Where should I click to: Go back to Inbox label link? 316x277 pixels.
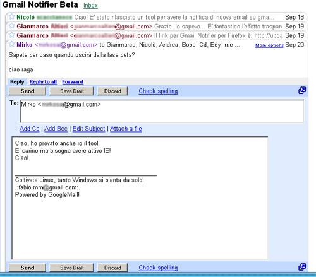tap(90, 5)
